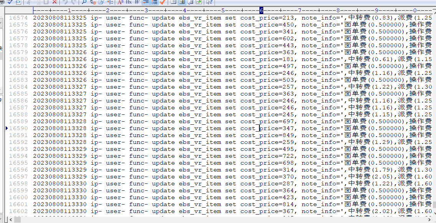Image resolution: width=436 pixels, height=223 pixels.
Task: Open font settings via the Aa icon
Action: [120, 2]
